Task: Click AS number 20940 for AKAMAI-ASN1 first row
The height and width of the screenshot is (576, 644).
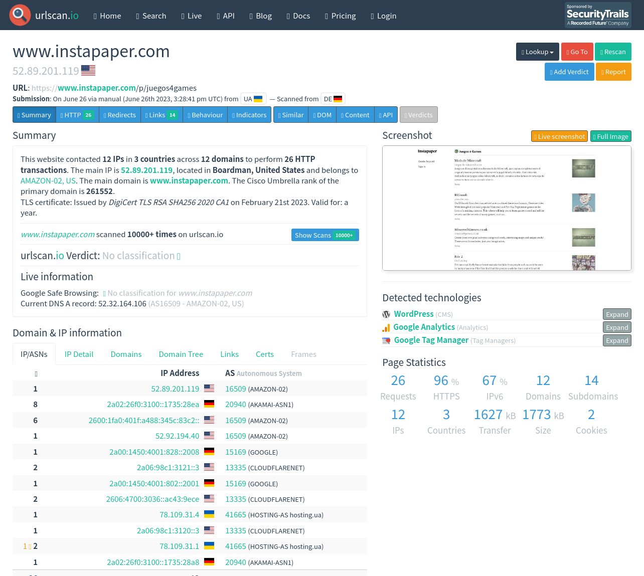Action: point(236,404)
